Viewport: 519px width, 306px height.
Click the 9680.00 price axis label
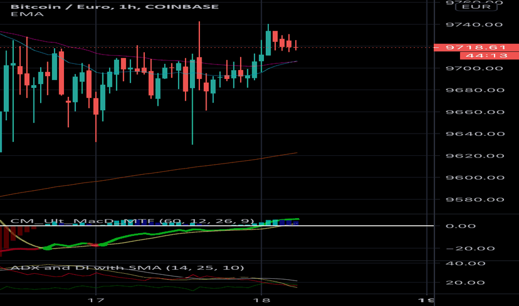pos(475,90)
